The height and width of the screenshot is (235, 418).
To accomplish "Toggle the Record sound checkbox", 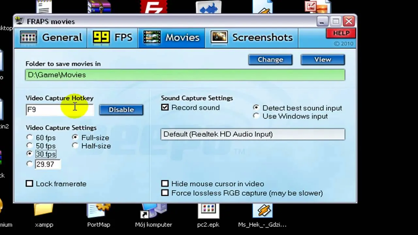I will pos(165,107).
